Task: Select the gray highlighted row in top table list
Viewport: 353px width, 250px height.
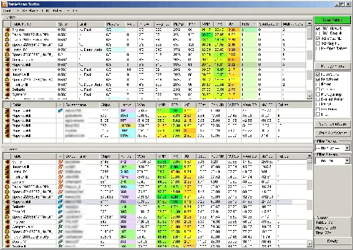Action: click(x=155, y=65)
